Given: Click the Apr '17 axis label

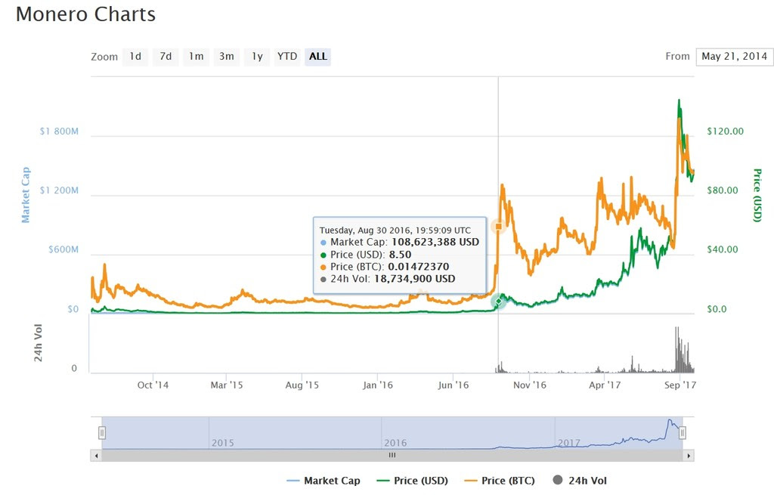Looking at the screenshot, I should click(x=605, y=385).
